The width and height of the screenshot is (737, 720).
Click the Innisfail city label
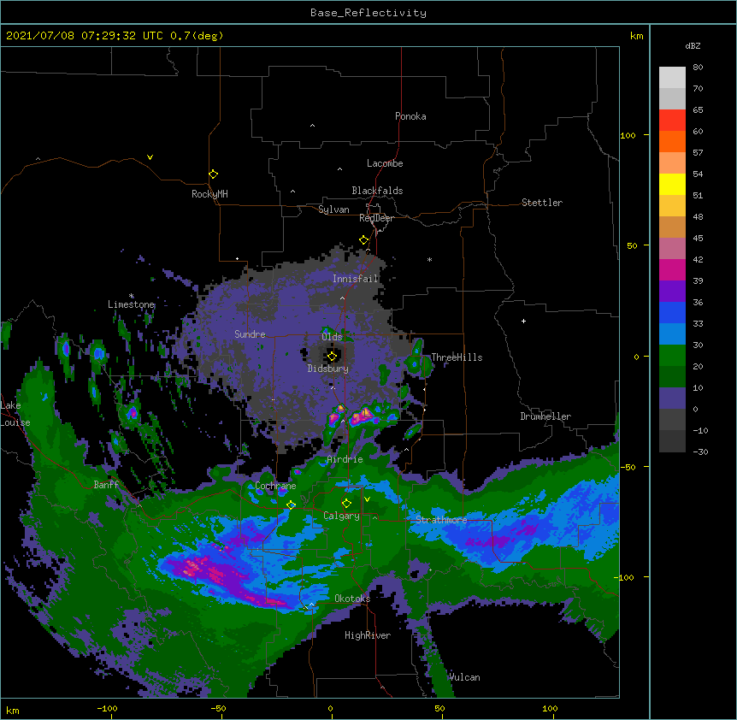(x=356, y=279)
